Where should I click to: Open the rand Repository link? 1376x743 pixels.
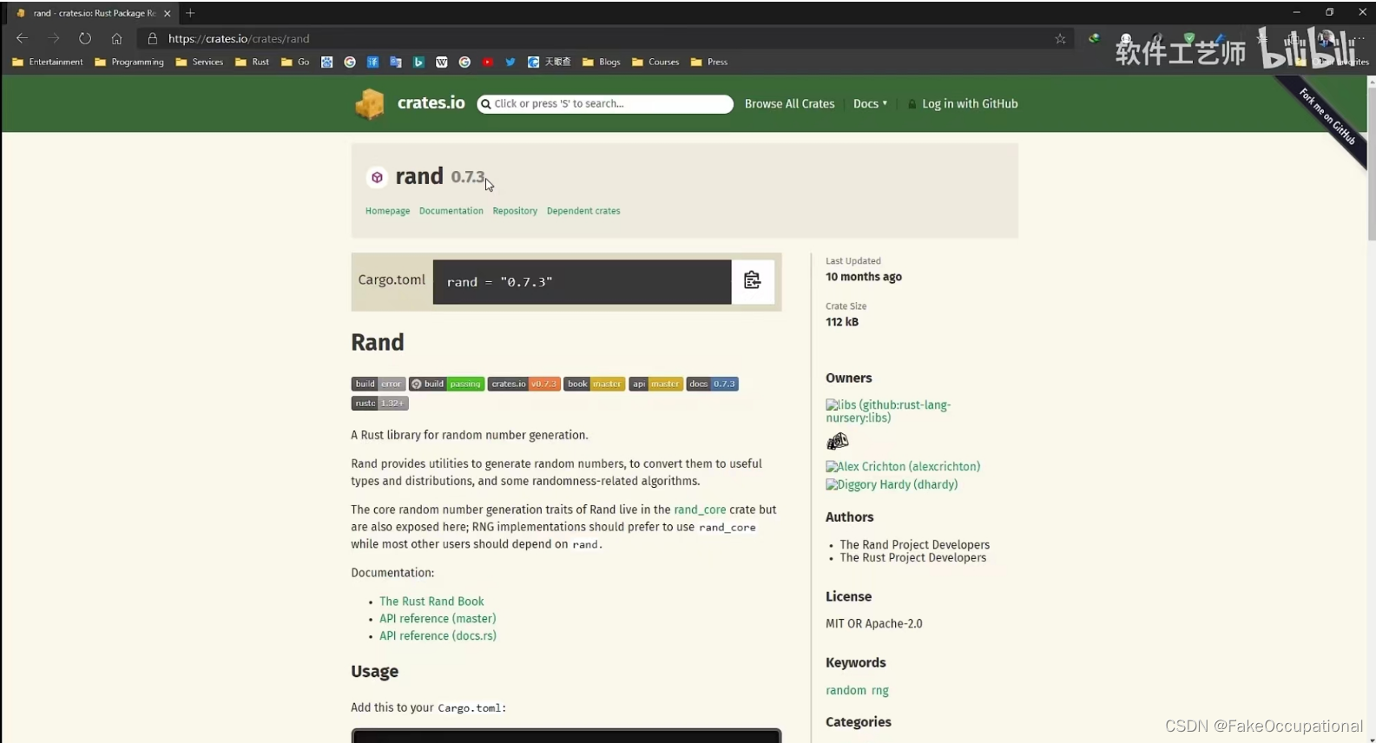click(x=515, y=211)
